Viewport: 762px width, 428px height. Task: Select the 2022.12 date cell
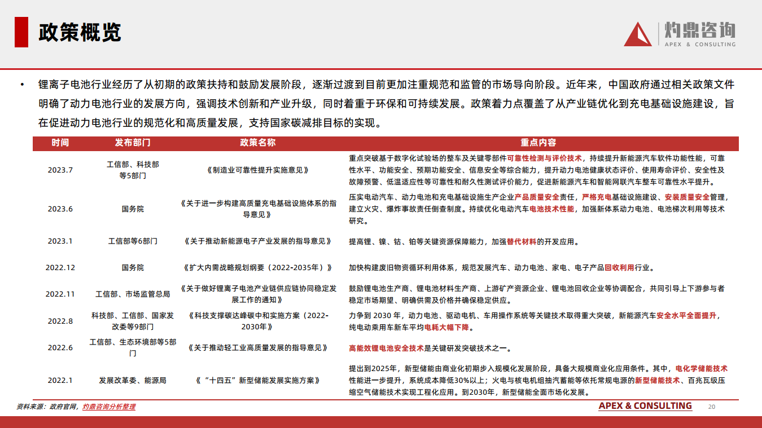click(x=60, y=267)
